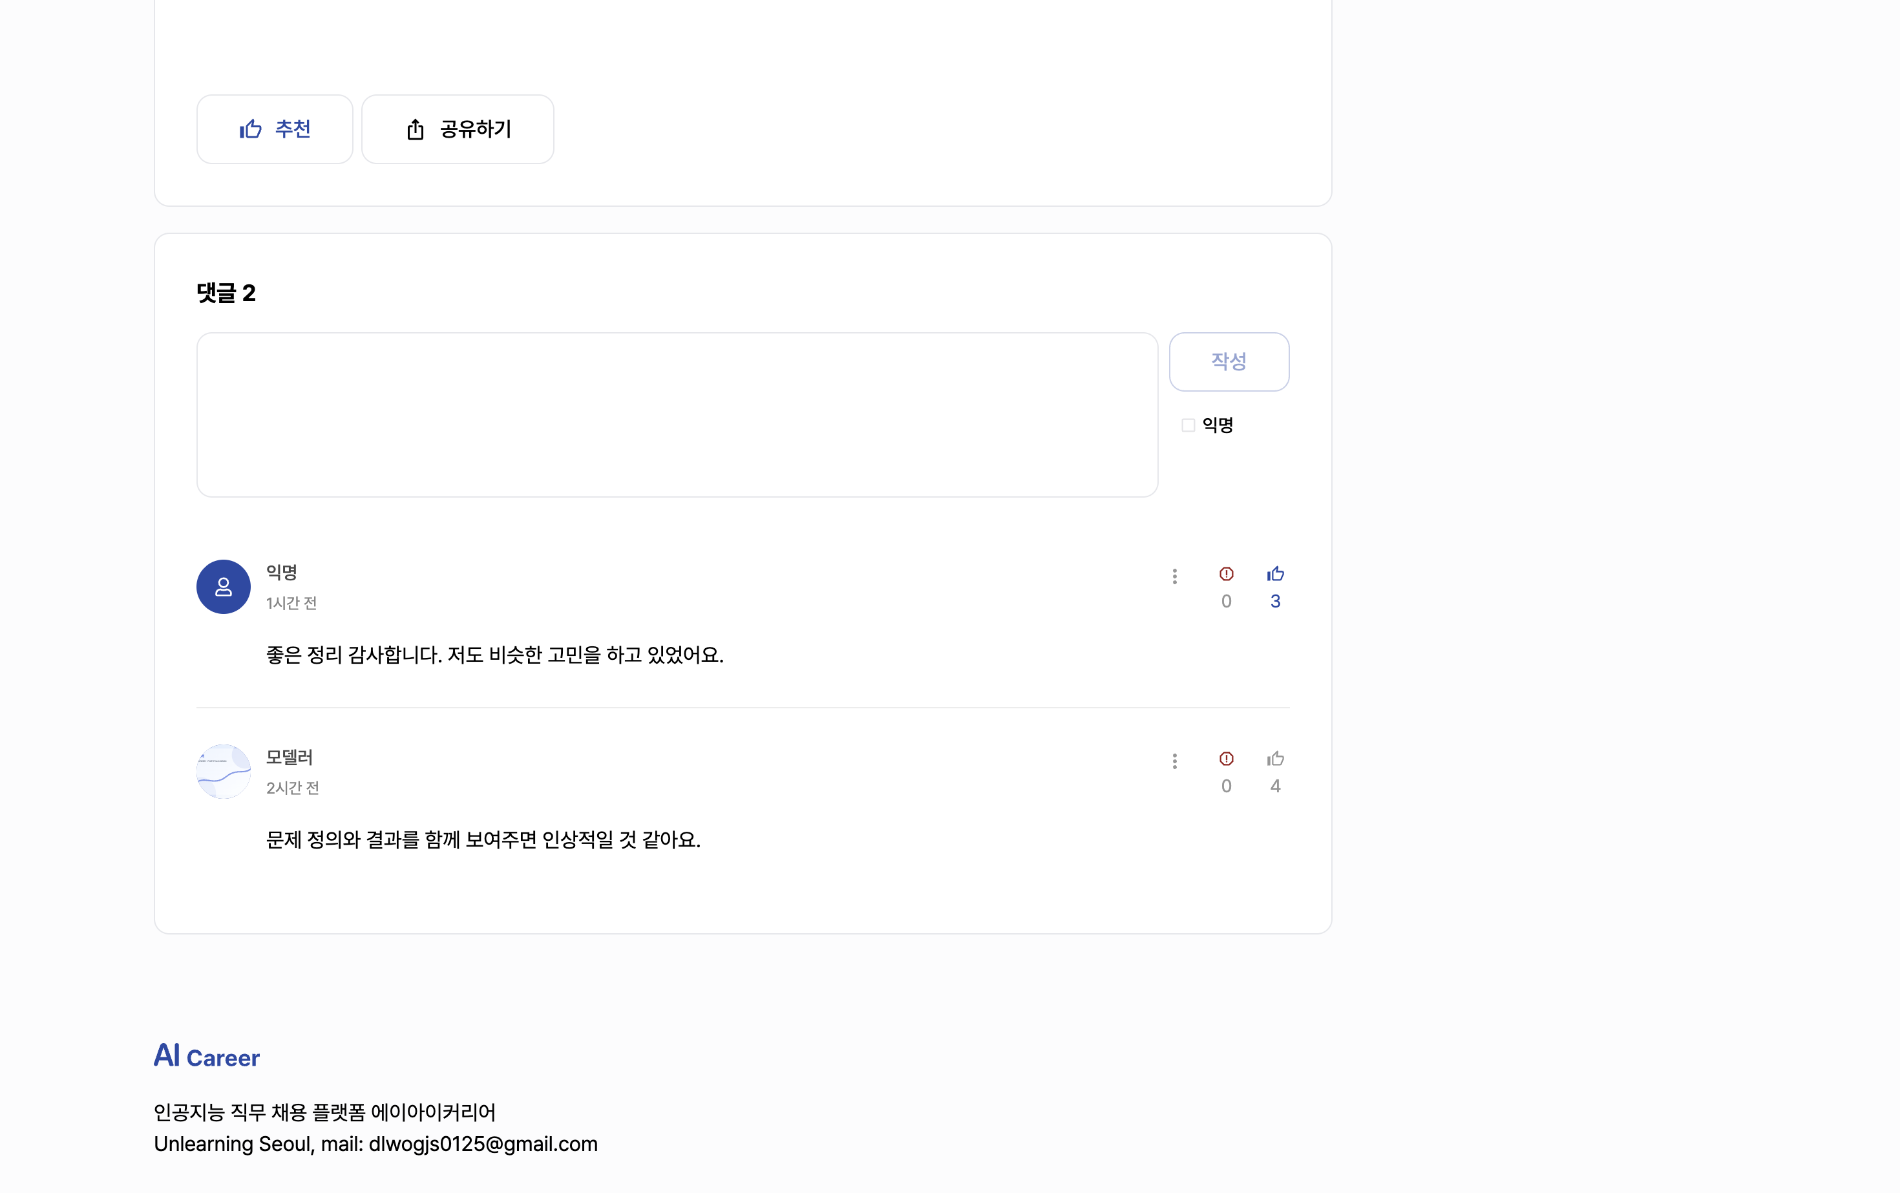Screen dimensions: 1900x1193
Task: Open more options for 익명 comment
Action: (x=1175, y=576)
